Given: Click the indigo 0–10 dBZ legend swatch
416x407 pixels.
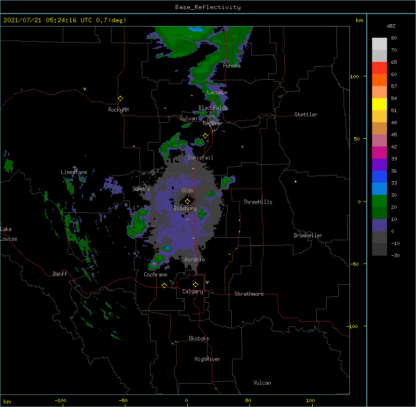Looking at the screenshot, I should tap(379, 225).
